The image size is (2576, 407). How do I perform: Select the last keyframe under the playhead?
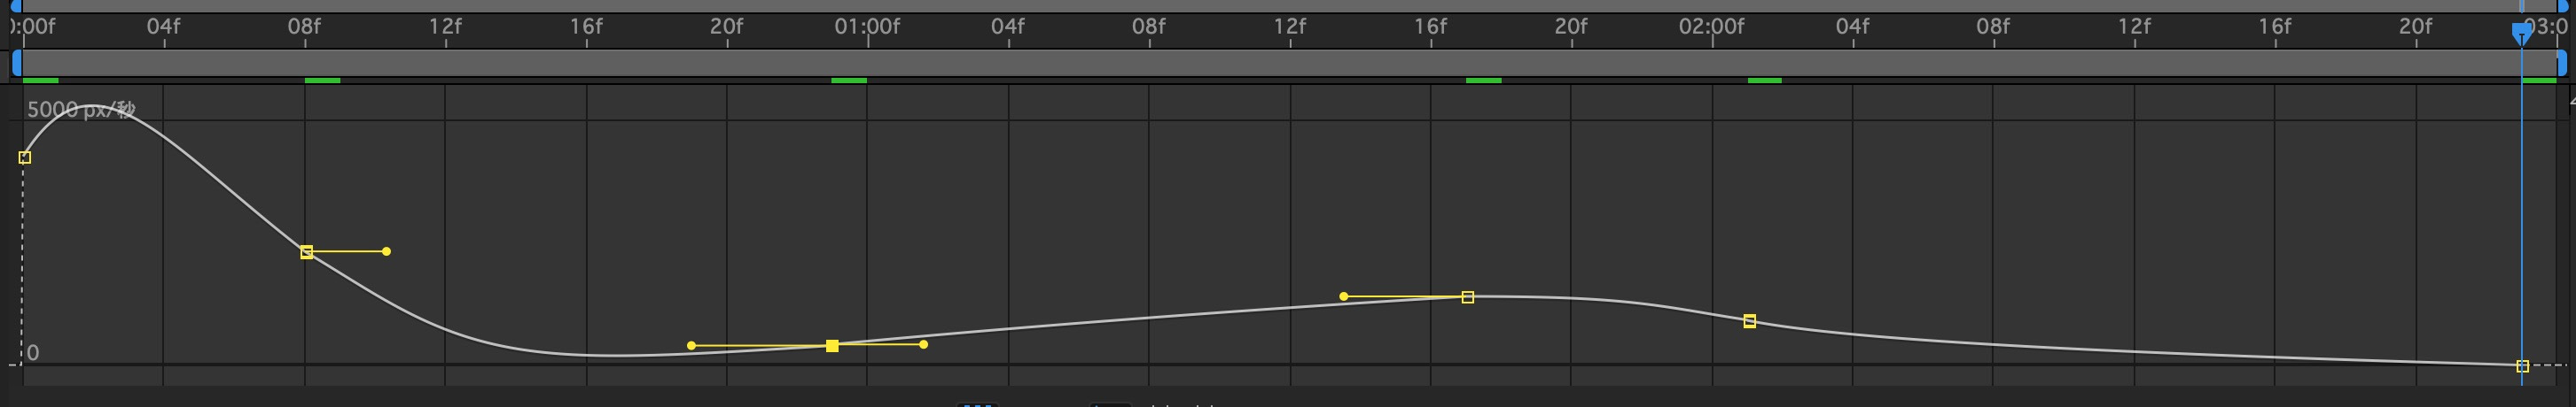2523,366
